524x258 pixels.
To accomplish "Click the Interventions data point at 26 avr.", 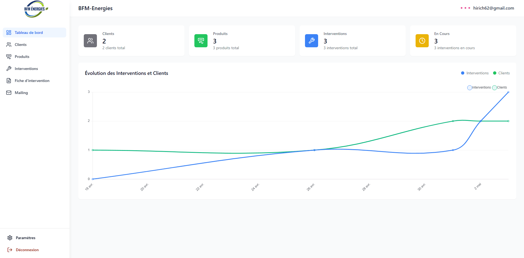I will [x=314, y=150].
